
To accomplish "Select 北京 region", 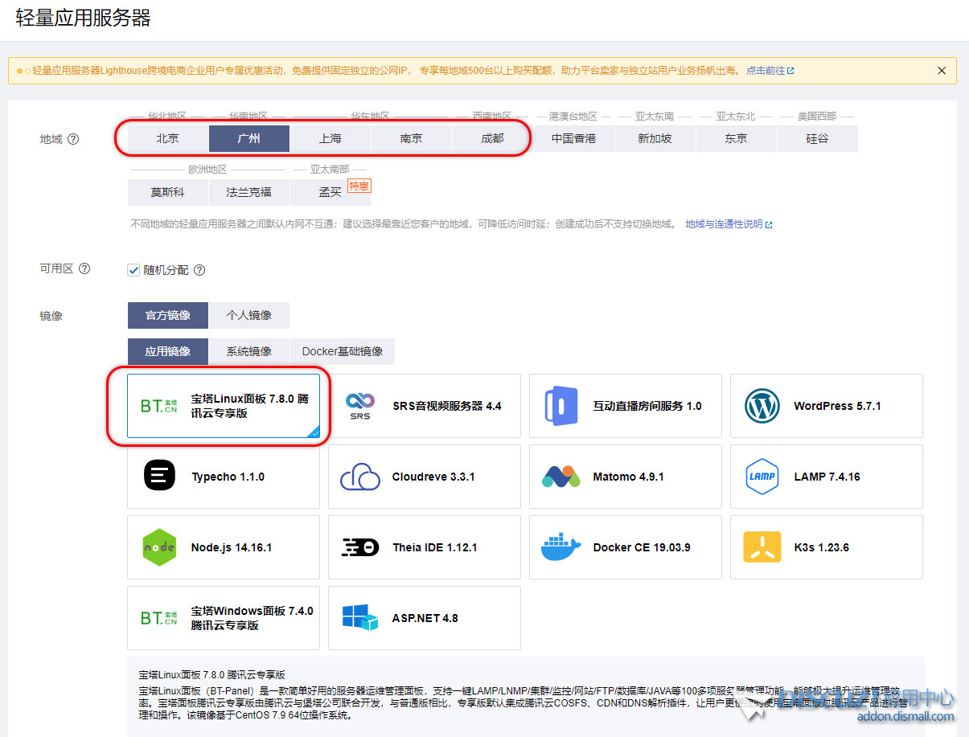I will click(x=168, y=138).
